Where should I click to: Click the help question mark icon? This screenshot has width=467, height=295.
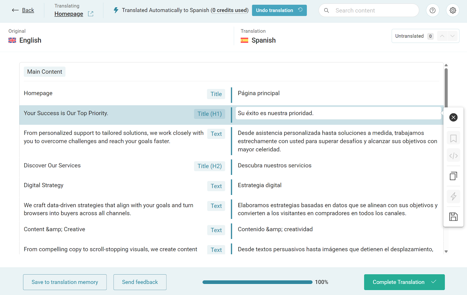tap(433, 11)
